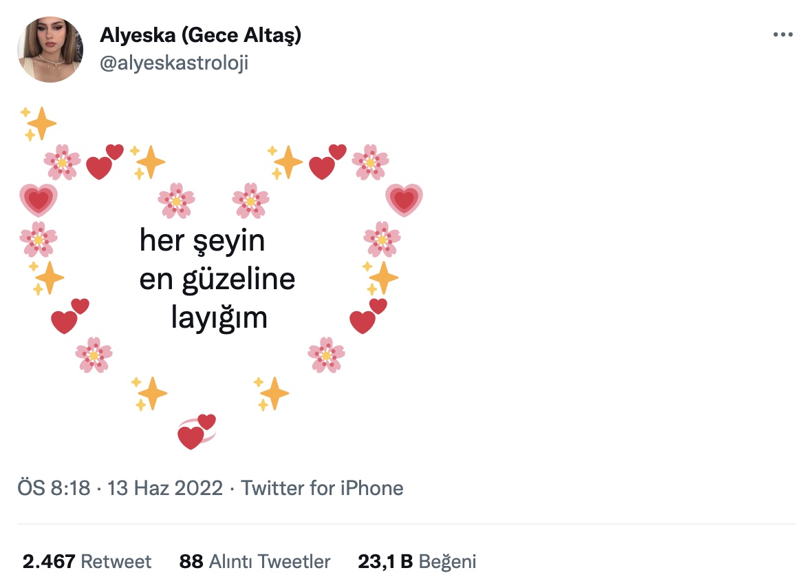View the 2.467 Retweet list
Image resolution: width=809 pixels, height=588 pixels.
87,561
